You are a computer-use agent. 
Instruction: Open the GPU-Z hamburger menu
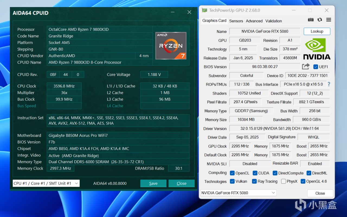coord(329,20)
